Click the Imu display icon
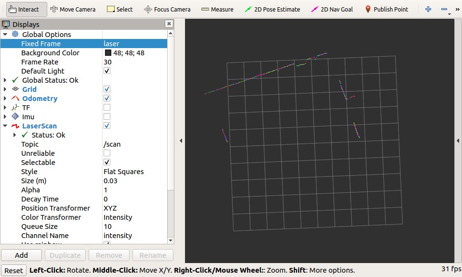Viewport: 462px width, 277px height. coord(15,116)
